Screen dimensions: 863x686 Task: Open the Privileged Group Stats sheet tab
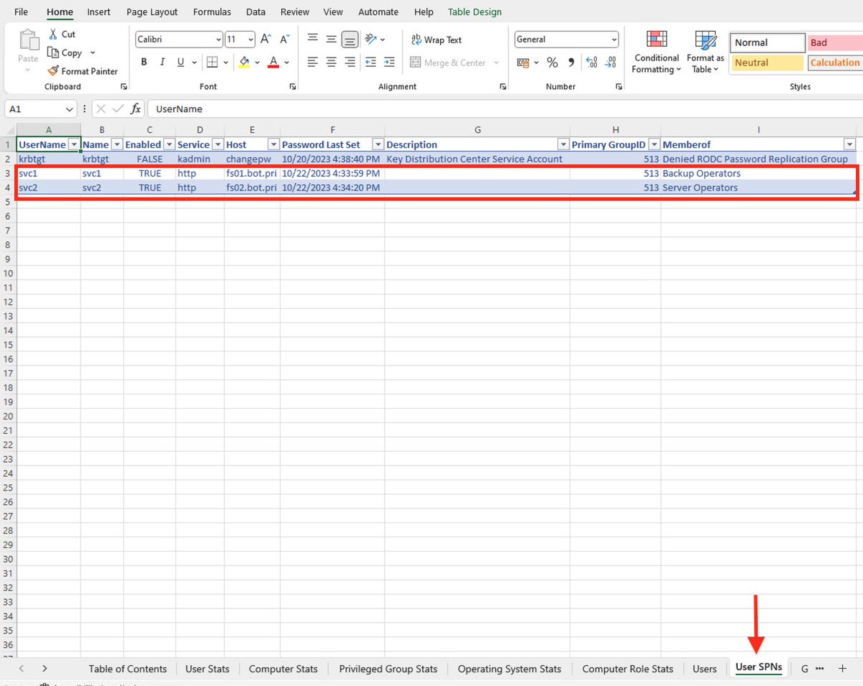click(388, 669)
